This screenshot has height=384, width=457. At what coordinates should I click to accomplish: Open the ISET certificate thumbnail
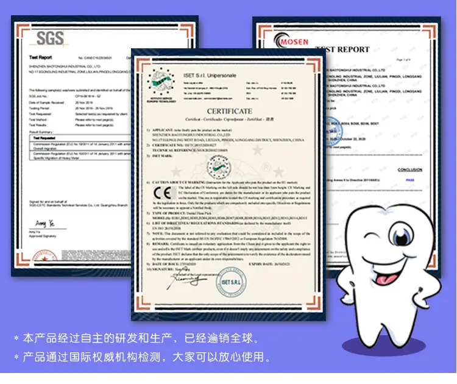click(x=228, y=185)
